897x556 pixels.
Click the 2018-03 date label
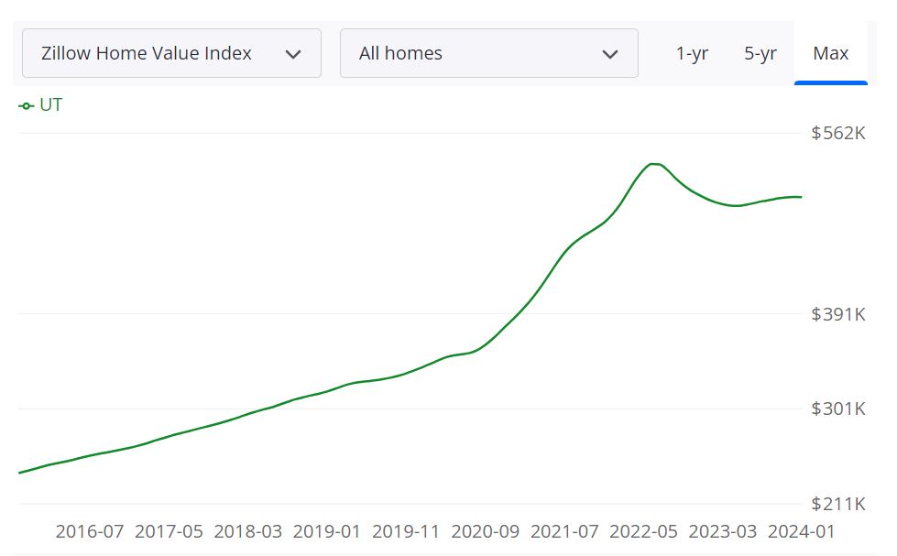[x=247, y=531]
